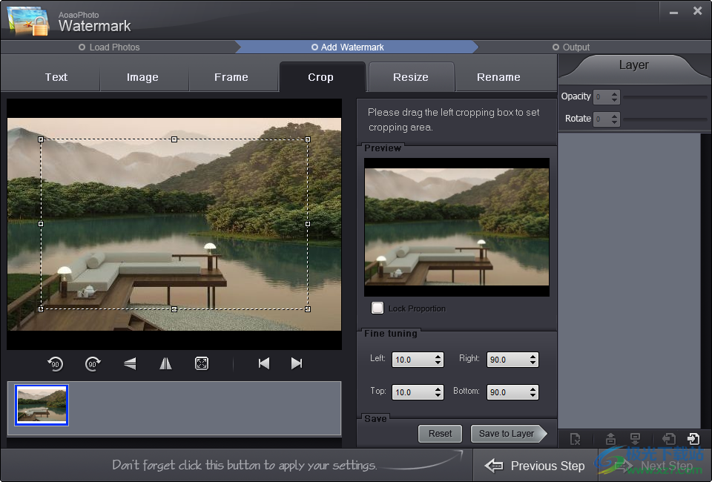Increase the Opacity value with up arrow
This screenshot has height=482, width=712.
pos(614,93)
